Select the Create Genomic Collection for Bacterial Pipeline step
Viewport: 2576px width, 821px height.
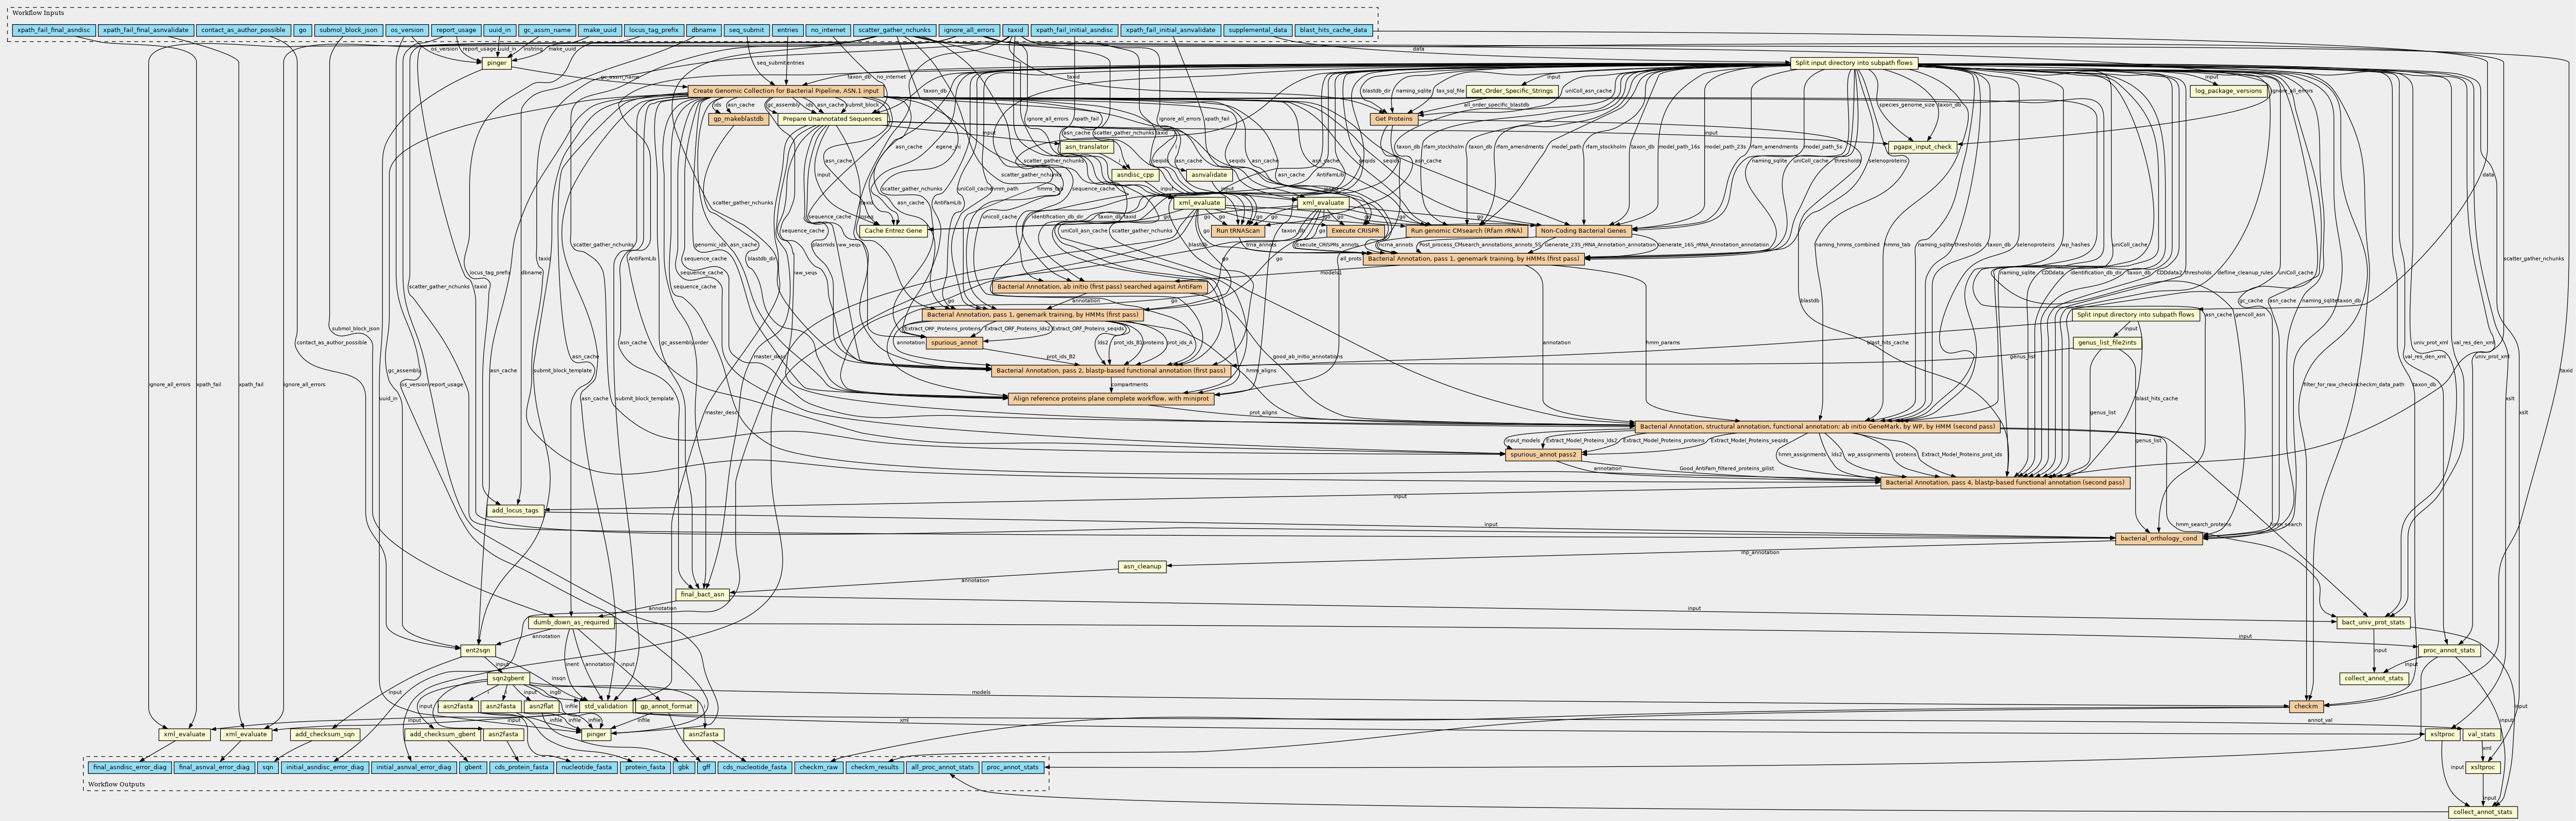click(x=785, y=91)
